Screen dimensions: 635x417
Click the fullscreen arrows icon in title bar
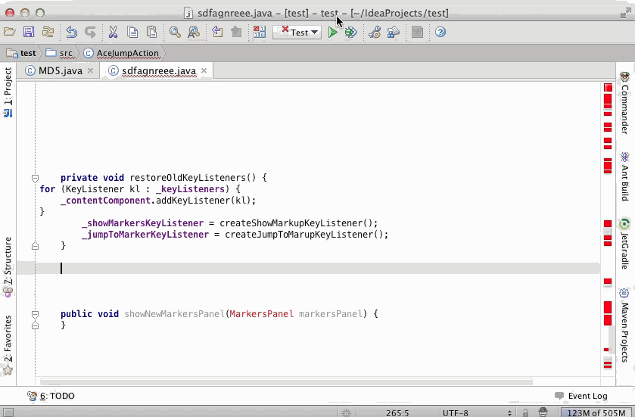(x=625, y=14)
